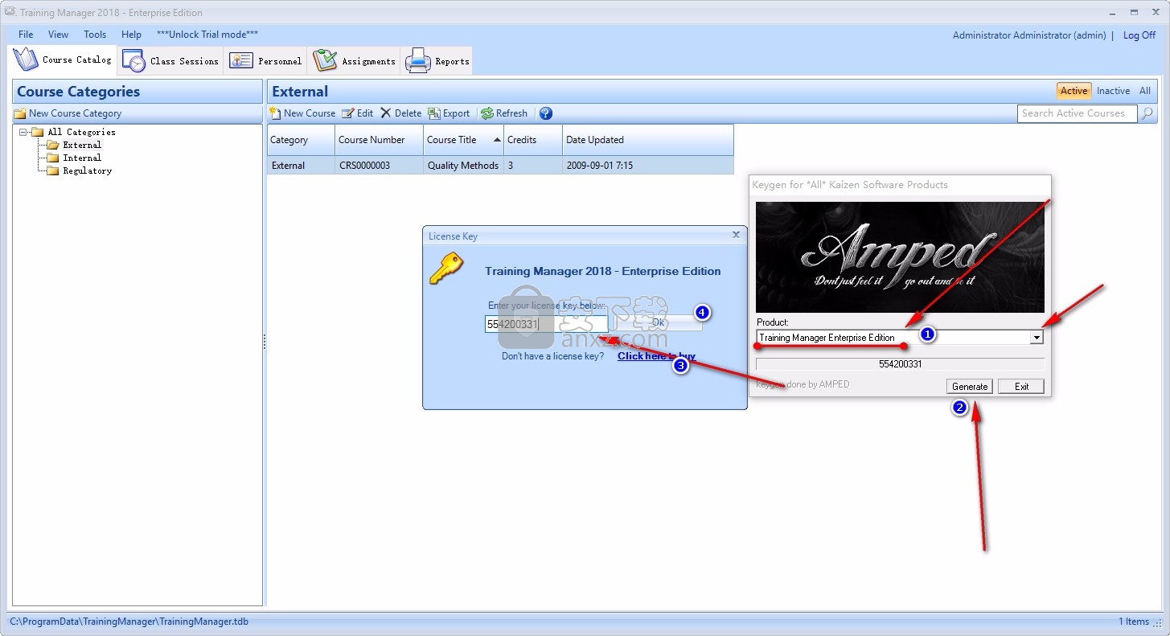This screenshot has width=1170, height=636.
Task: Click the 2009-09-01 7:15 date cell
Action: pyautogui.click(x=648, y=166)
